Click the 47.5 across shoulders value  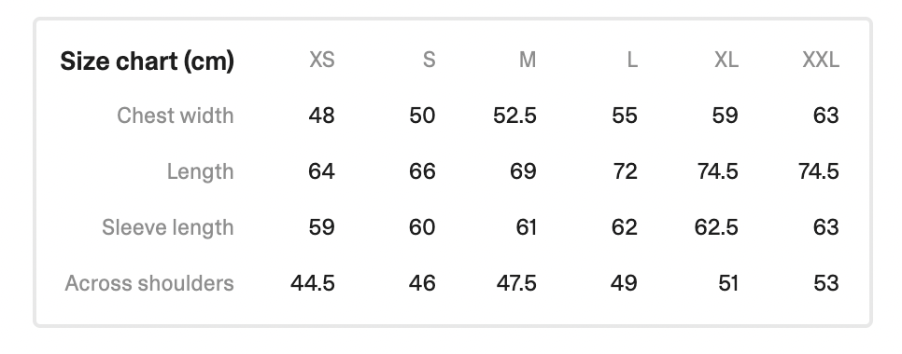click(516, 283)
